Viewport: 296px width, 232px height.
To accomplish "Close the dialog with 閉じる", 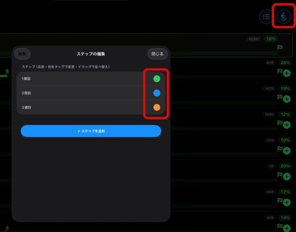I will pyautogui.click(x=158, y=54).
